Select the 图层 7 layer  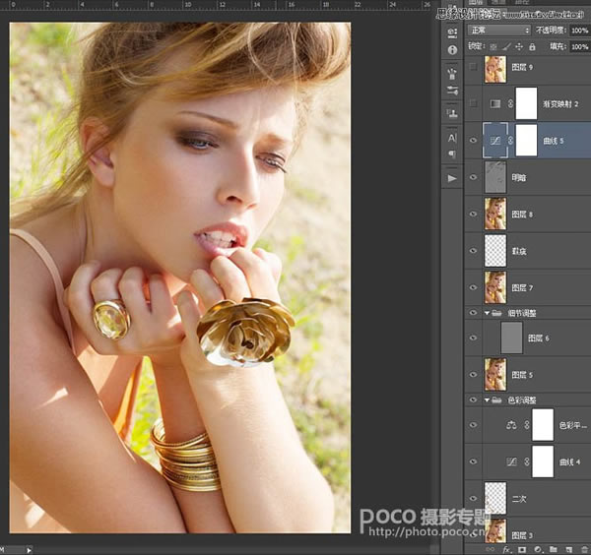(528, 287)
